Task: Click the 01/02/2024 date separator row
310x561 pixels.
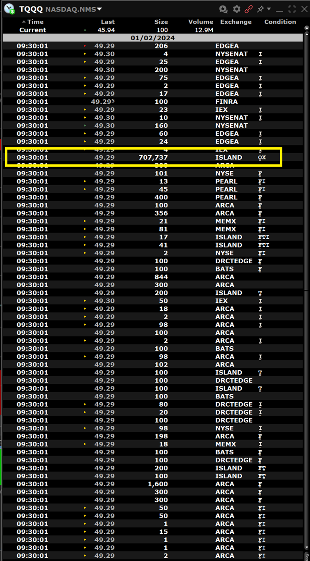Action: point(153,38)
